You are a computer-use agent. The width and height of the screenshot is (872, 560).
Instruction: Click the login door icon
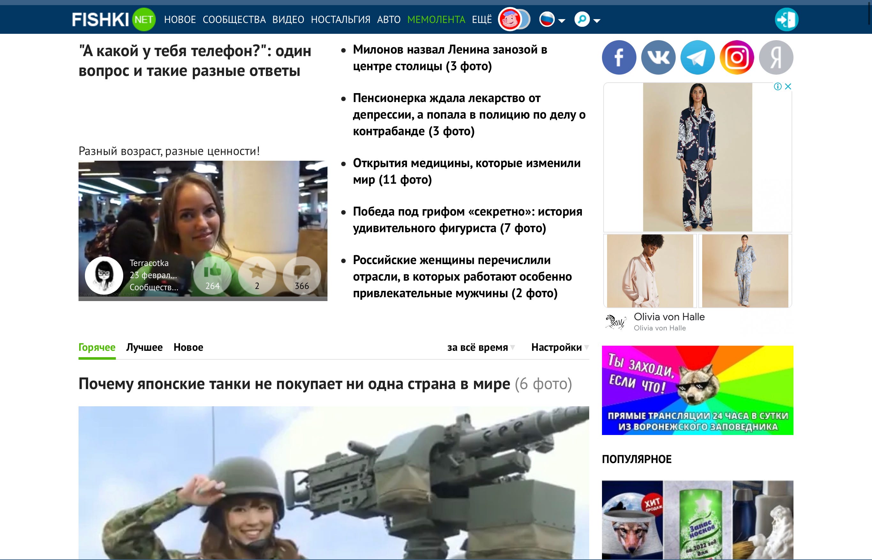(786, 19)
